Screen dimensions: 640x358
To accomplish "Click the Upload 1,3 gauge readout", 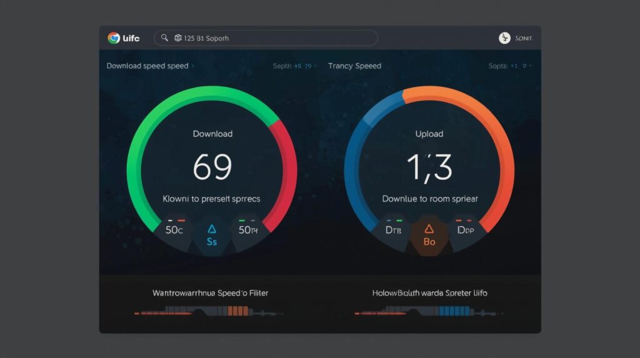I will (x=429, y=167).
